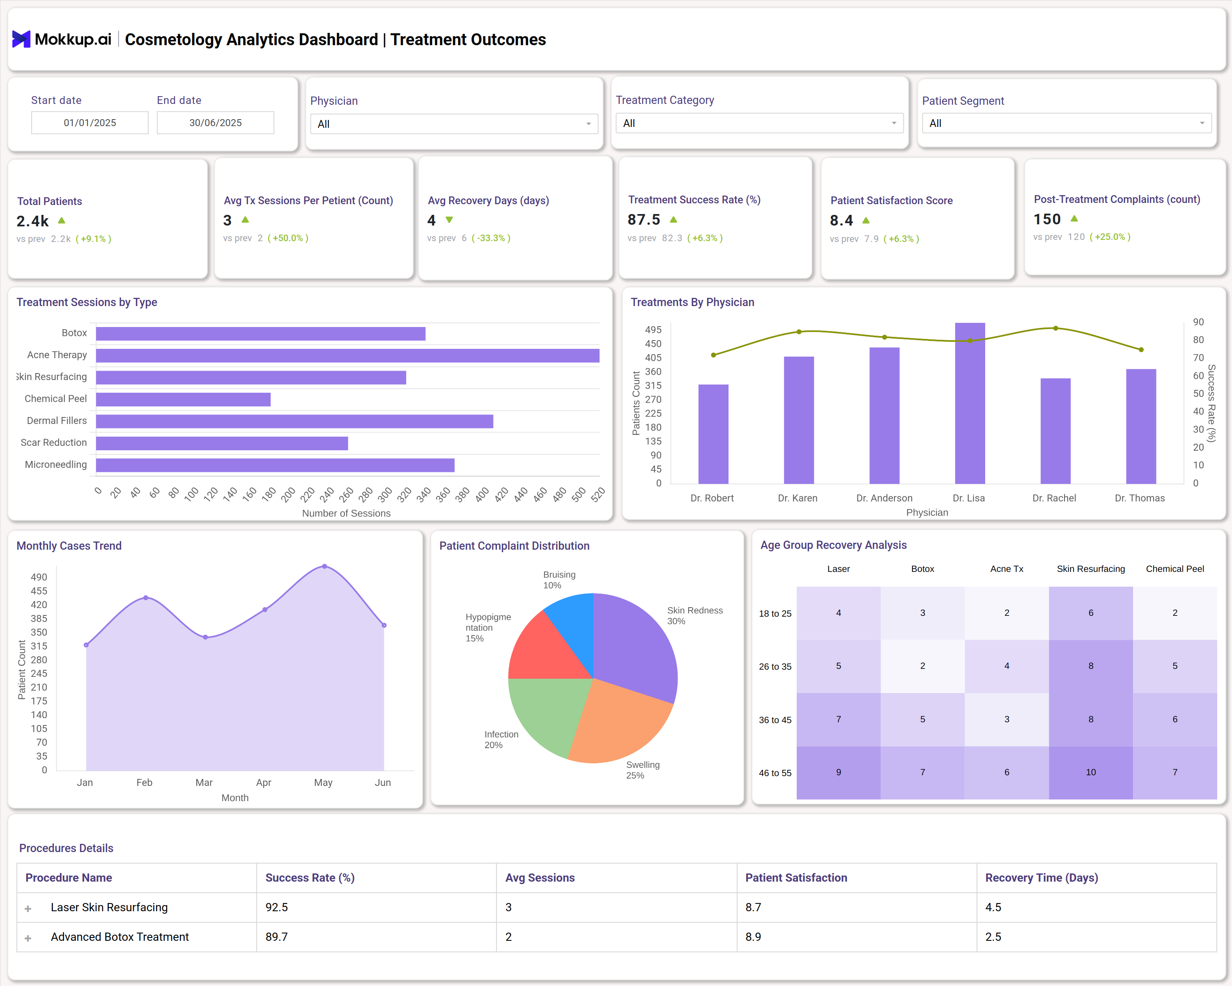Click the Post-Treatment Complaints up-arrow indicator

pyautogui.click(x=1074, y=218)
